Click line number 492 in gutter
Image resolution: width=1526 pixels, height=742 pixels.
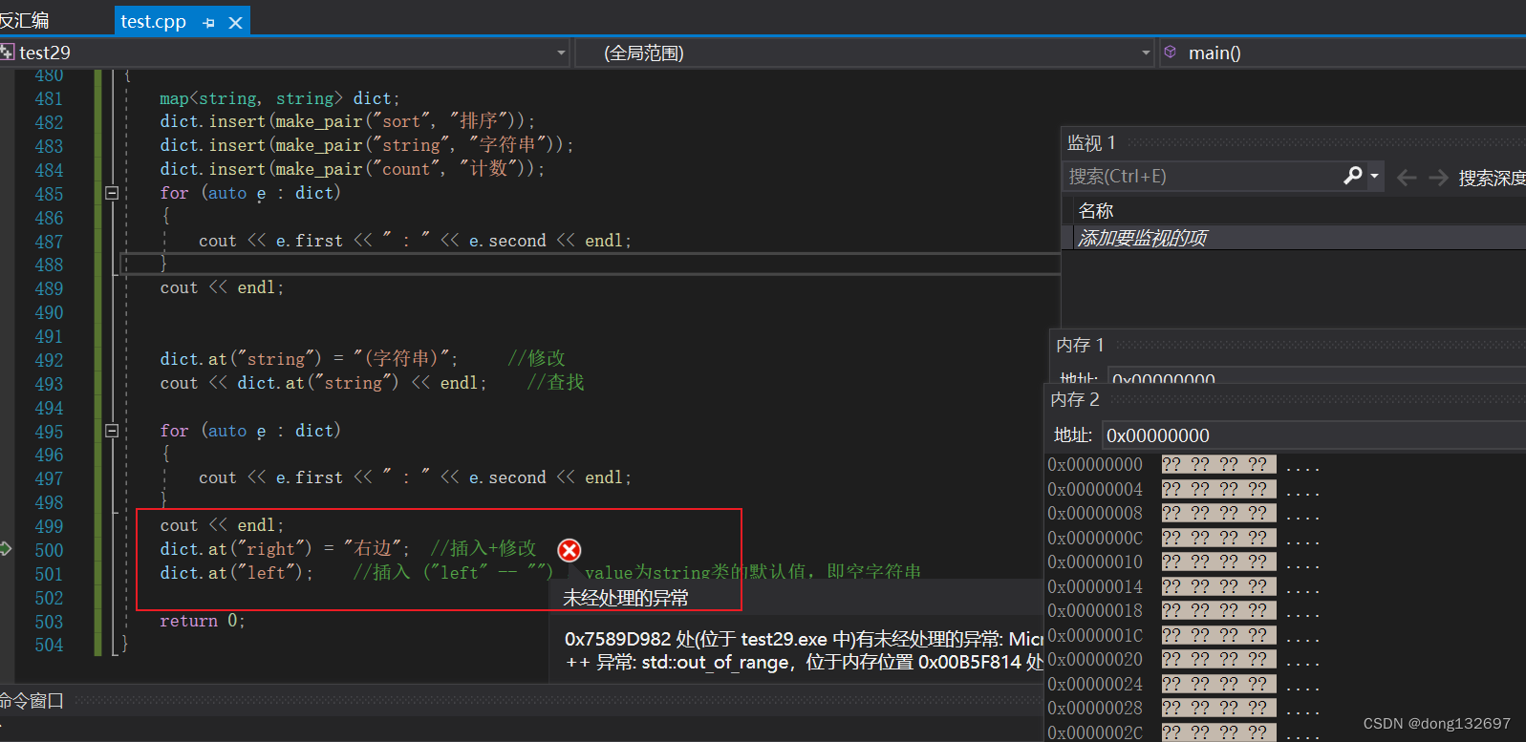click(x=49, y=360)
